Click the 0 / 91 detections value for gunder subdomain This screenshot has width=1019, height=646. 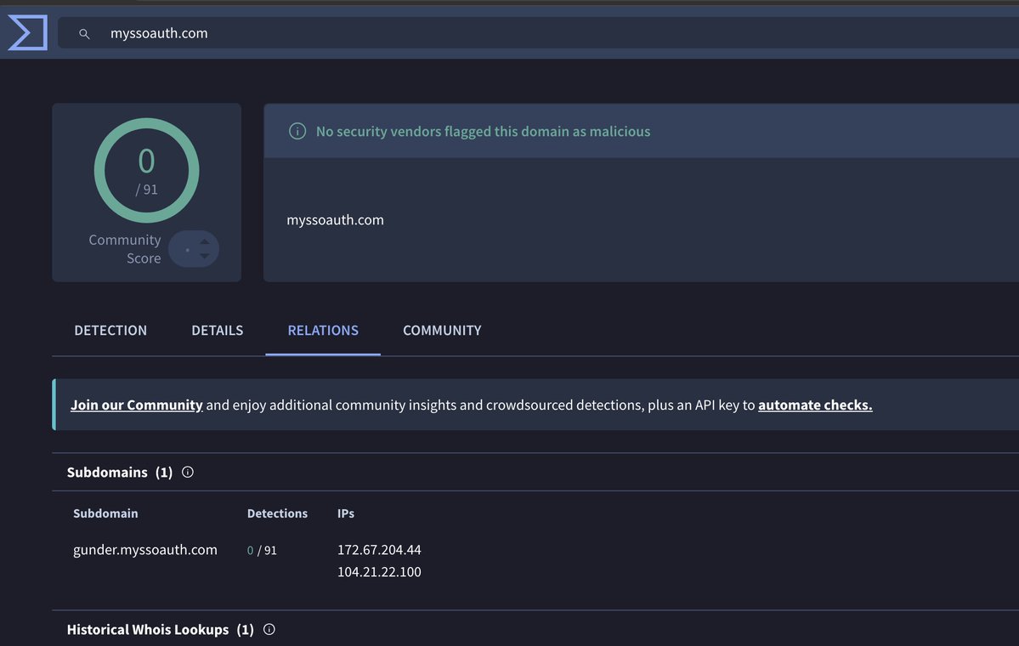point(262,551)
